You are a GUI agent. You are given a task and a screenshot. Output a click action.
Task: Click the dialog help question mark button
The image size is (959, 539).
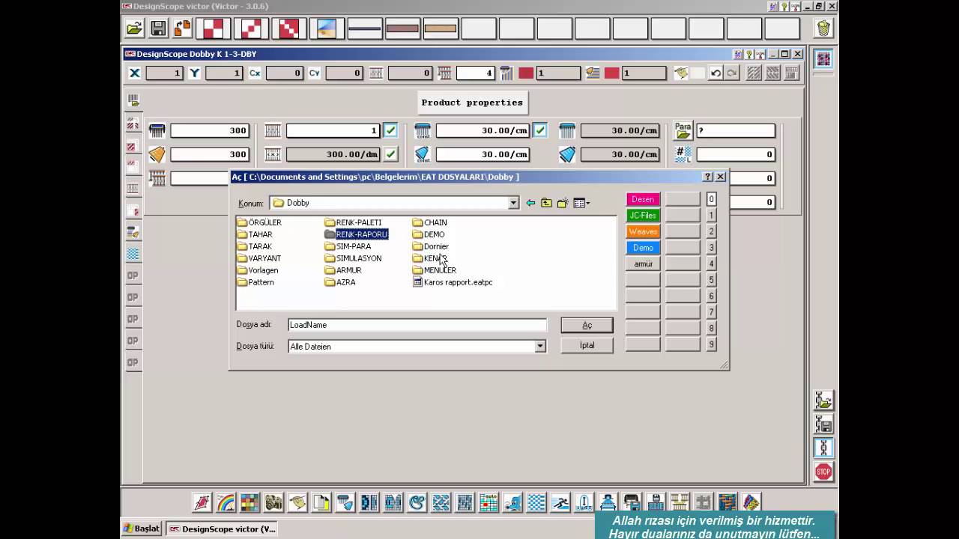click(x=707, y=177)
